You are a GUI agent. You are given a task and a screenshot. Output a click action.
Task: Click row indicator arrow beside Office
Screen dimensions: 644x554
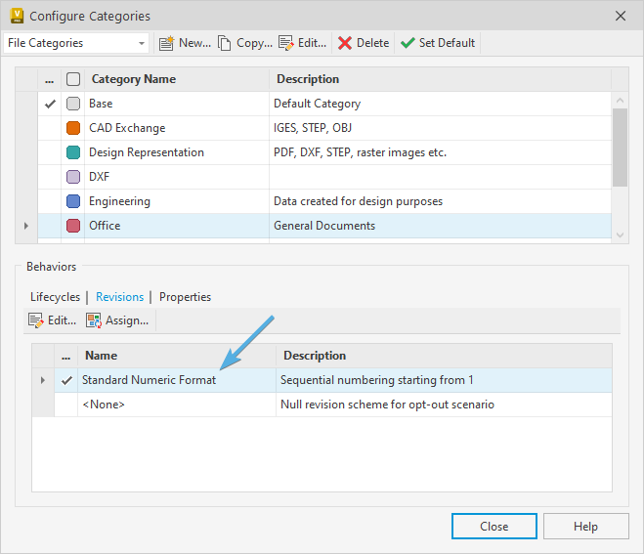coord(26,226)
